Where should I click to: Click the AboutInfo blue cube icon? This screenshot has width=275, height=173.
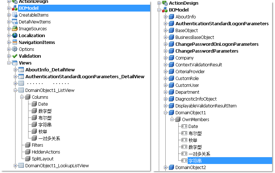[171, 17]
